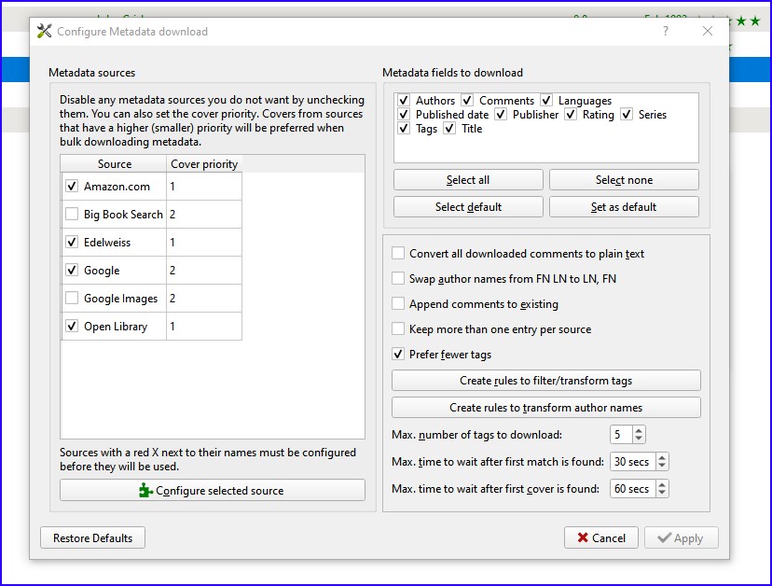Image resolution: width=772 pixels, height=586 pixels.
Task: Select Open Library cover priority cell
Action: pos(204,327)
